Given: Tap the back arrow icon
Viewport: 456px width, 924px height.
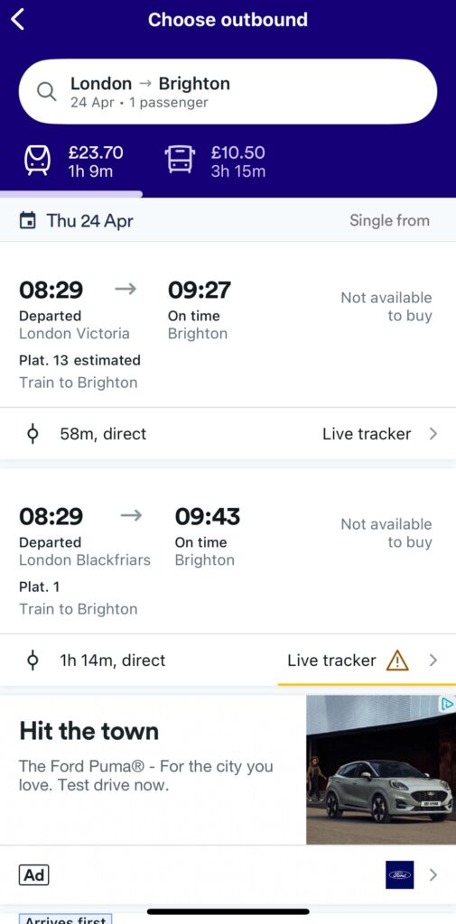Looking at the screenshot, I should point(18,20).
